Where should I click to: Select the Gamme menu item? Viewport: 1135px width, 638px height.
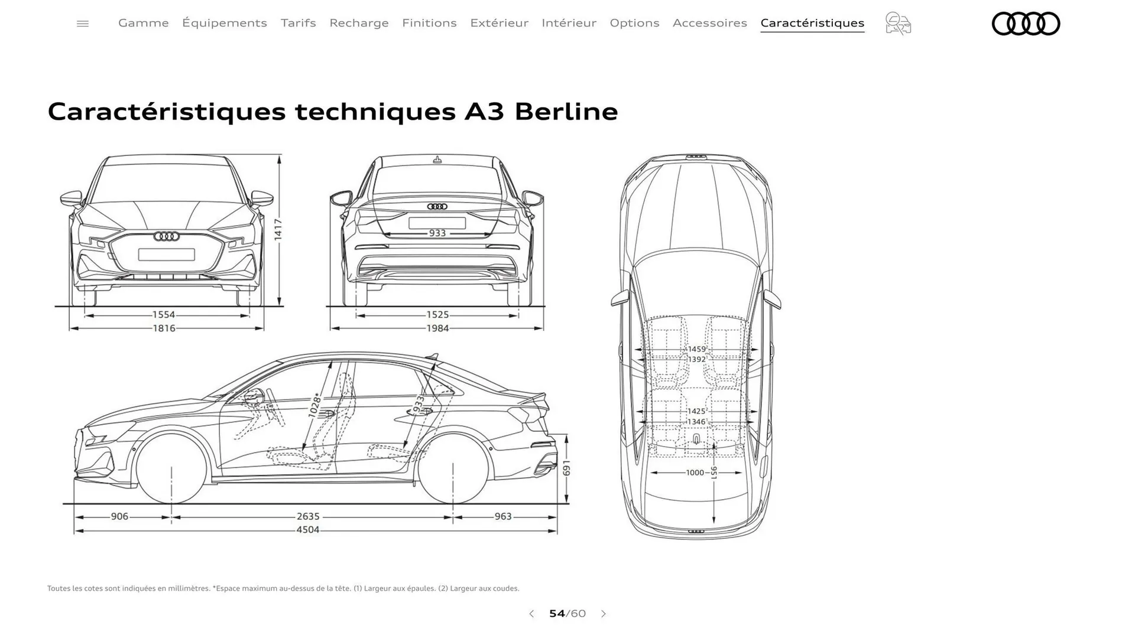pos(143,23)
